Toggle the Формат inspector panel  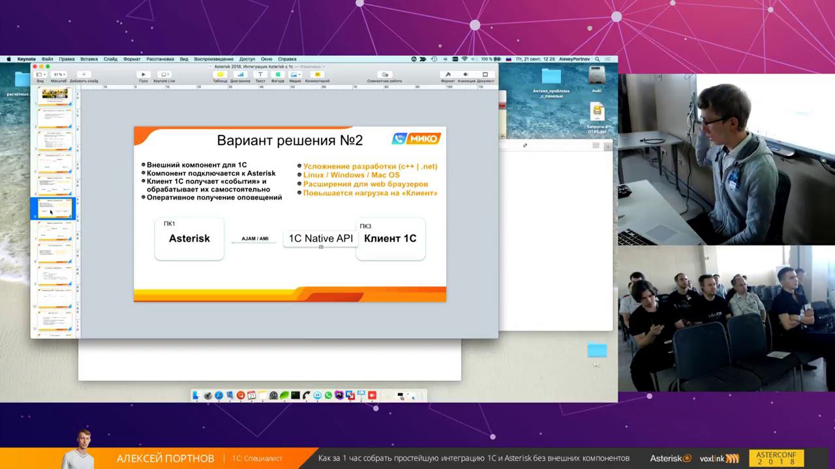coord(448,75)
